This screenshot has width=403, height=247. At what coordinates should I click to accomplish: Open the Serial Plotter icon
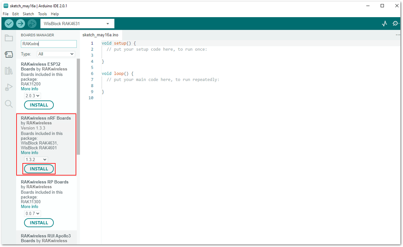pyautogui.click(x=384, y=23)
